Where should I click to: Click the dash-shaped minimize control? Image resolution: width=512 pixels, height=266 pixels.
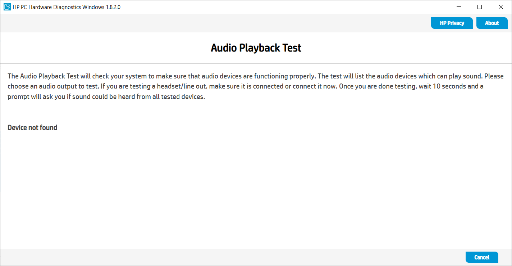tap(458, 6)
